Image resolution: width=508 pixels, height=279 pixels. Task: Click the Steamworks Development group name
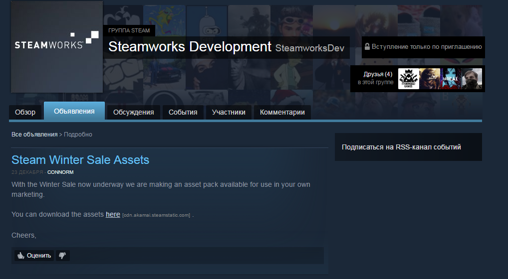click(x=190, y=46)
